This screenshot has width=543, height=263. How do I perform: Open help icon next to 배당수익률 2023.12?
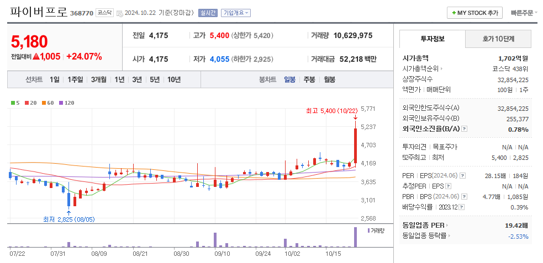[x=462, y=207]
